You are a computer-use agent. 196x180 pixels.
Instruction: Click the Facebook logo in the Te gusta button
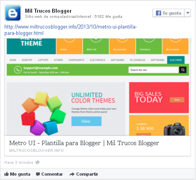click(x=158, y=13)
